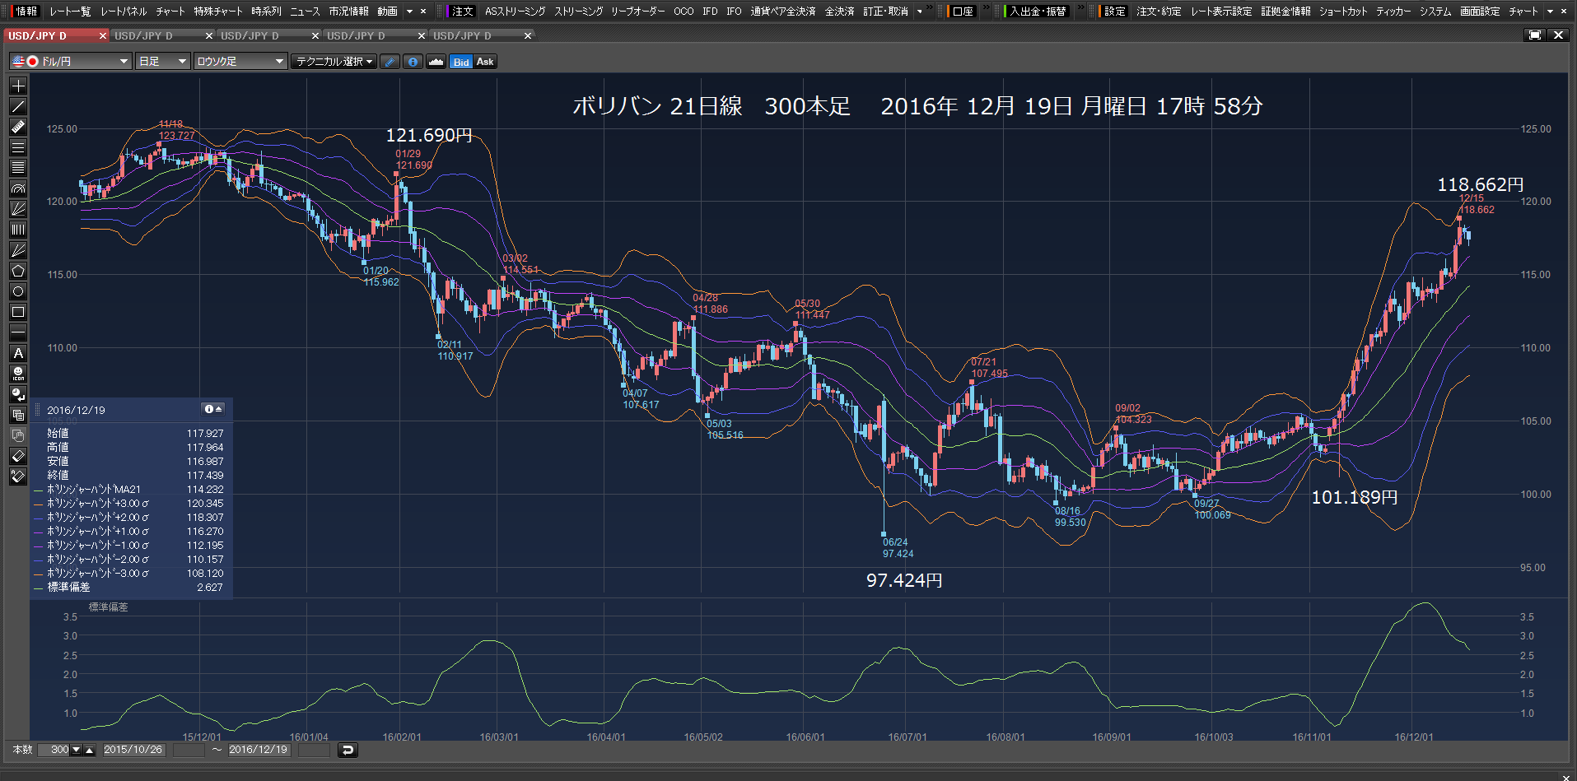Click the erase-all drawings tool
Image resolution: width=1577 pixels, height=781 pixels.
(18, 477)
